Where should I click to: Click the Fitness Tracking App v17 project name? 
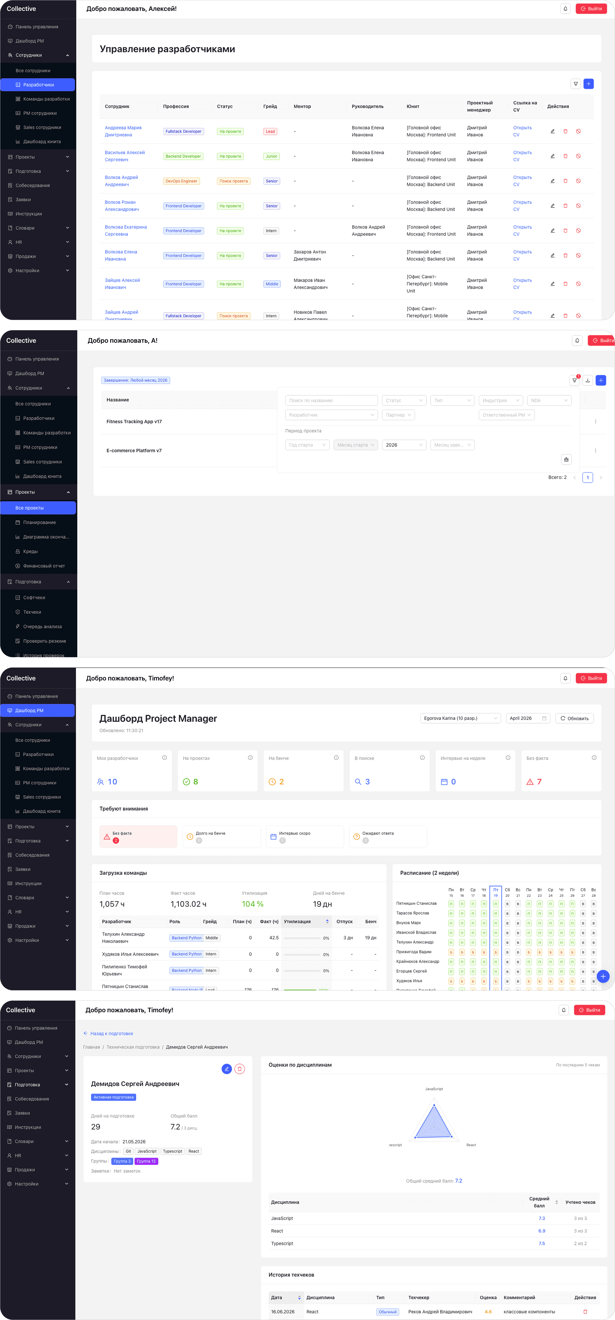134,422
